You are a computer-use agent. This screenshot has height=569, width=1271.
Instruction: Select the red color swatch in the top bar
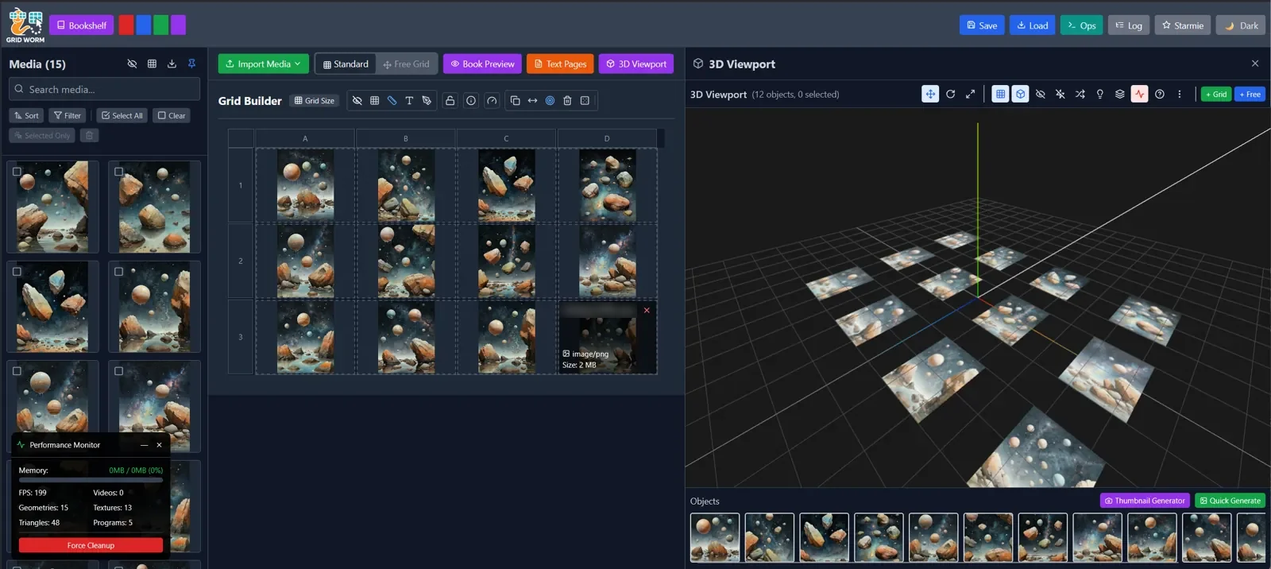click(x=126, y=25)
